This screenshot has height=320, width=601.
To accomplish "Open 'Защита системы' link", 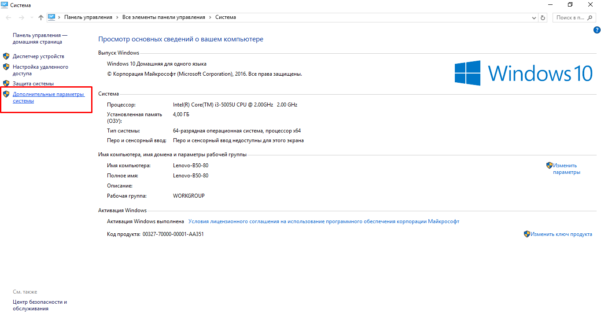I will [33, 84].
